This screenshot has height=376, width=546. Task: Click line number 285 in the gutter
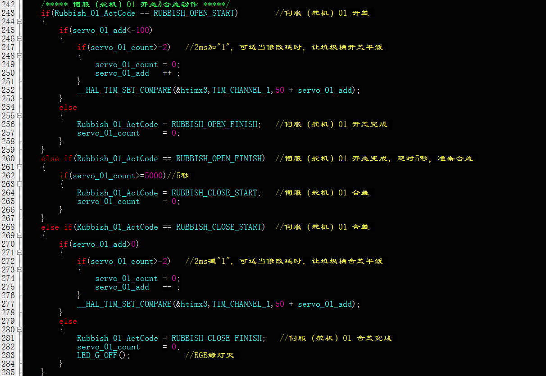pos(8,372)
